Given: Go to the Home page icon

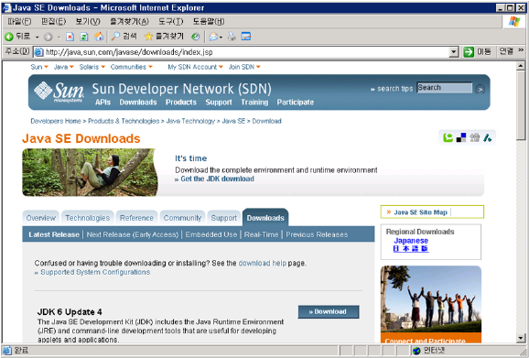Looking at the screenshot, I should click(x=99, y=37).
